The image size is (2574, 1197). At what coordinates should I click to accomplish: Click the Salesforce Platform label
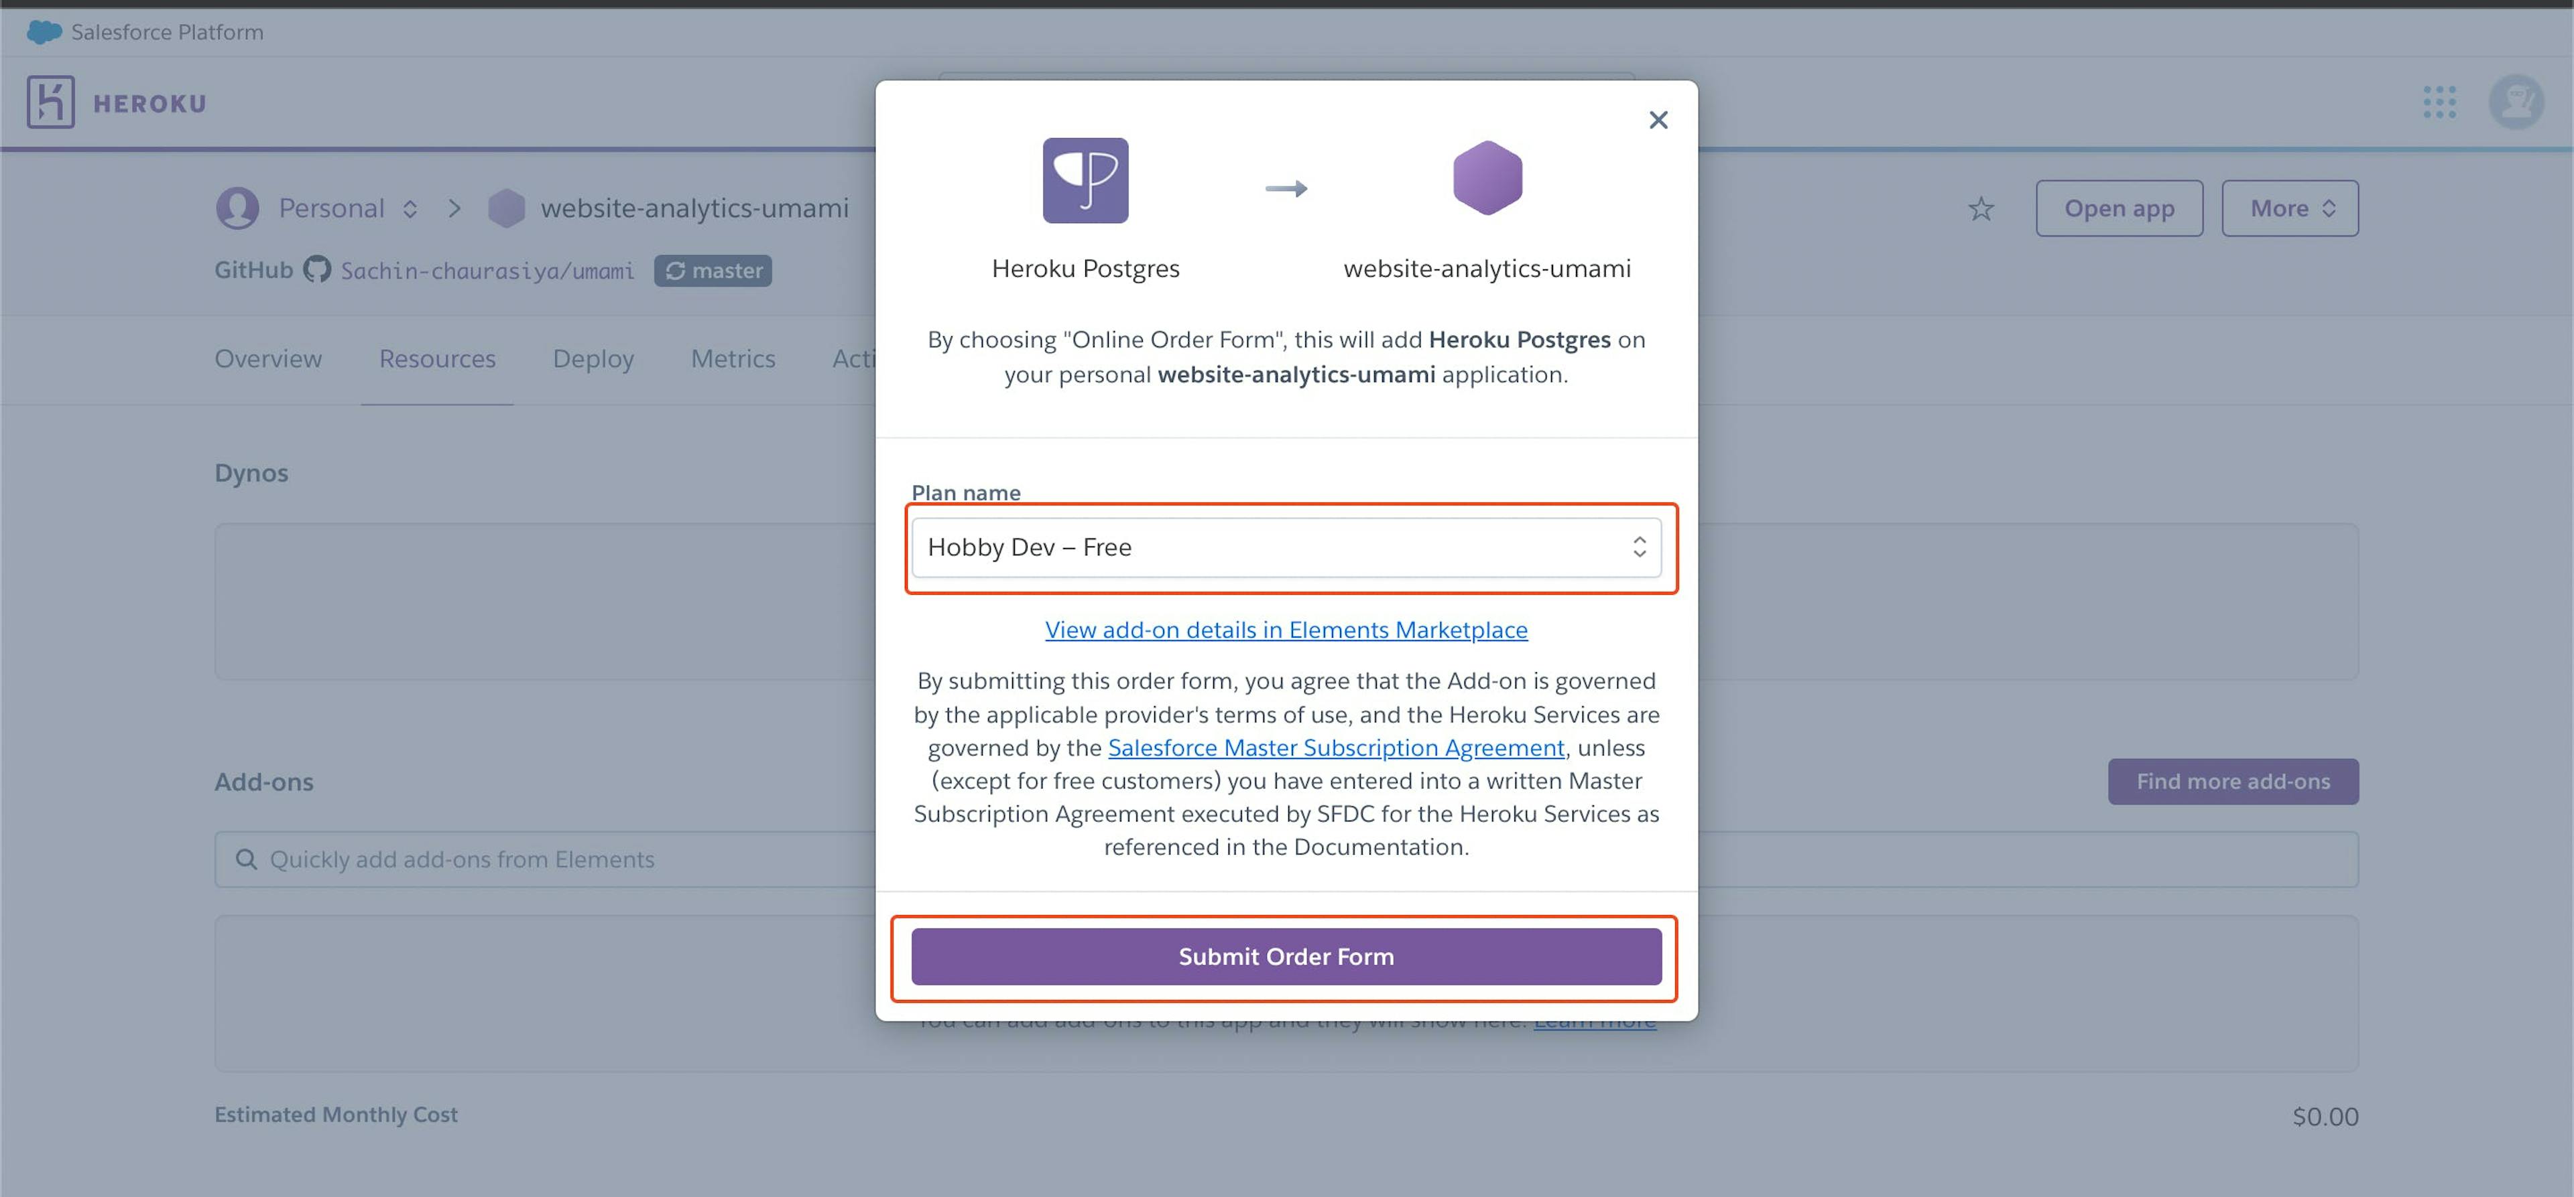coord(167,32)
